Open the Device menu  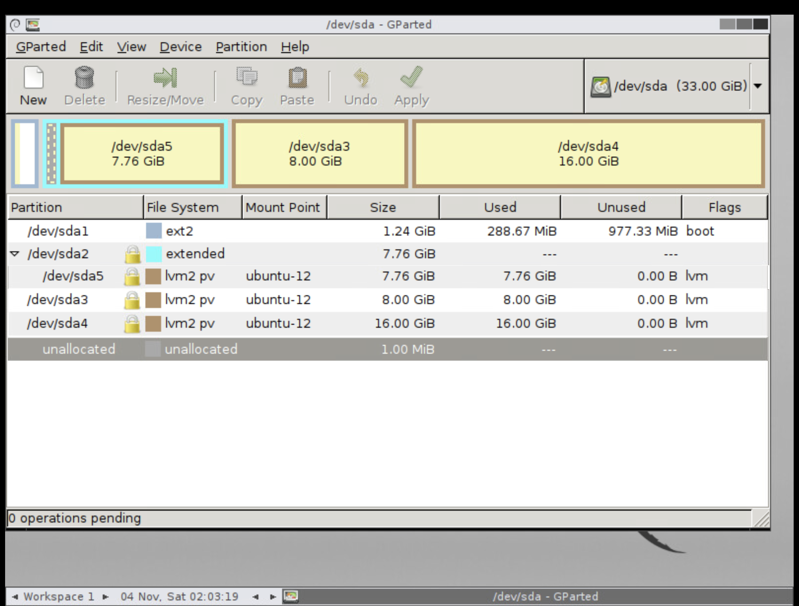tap(180, 46)
